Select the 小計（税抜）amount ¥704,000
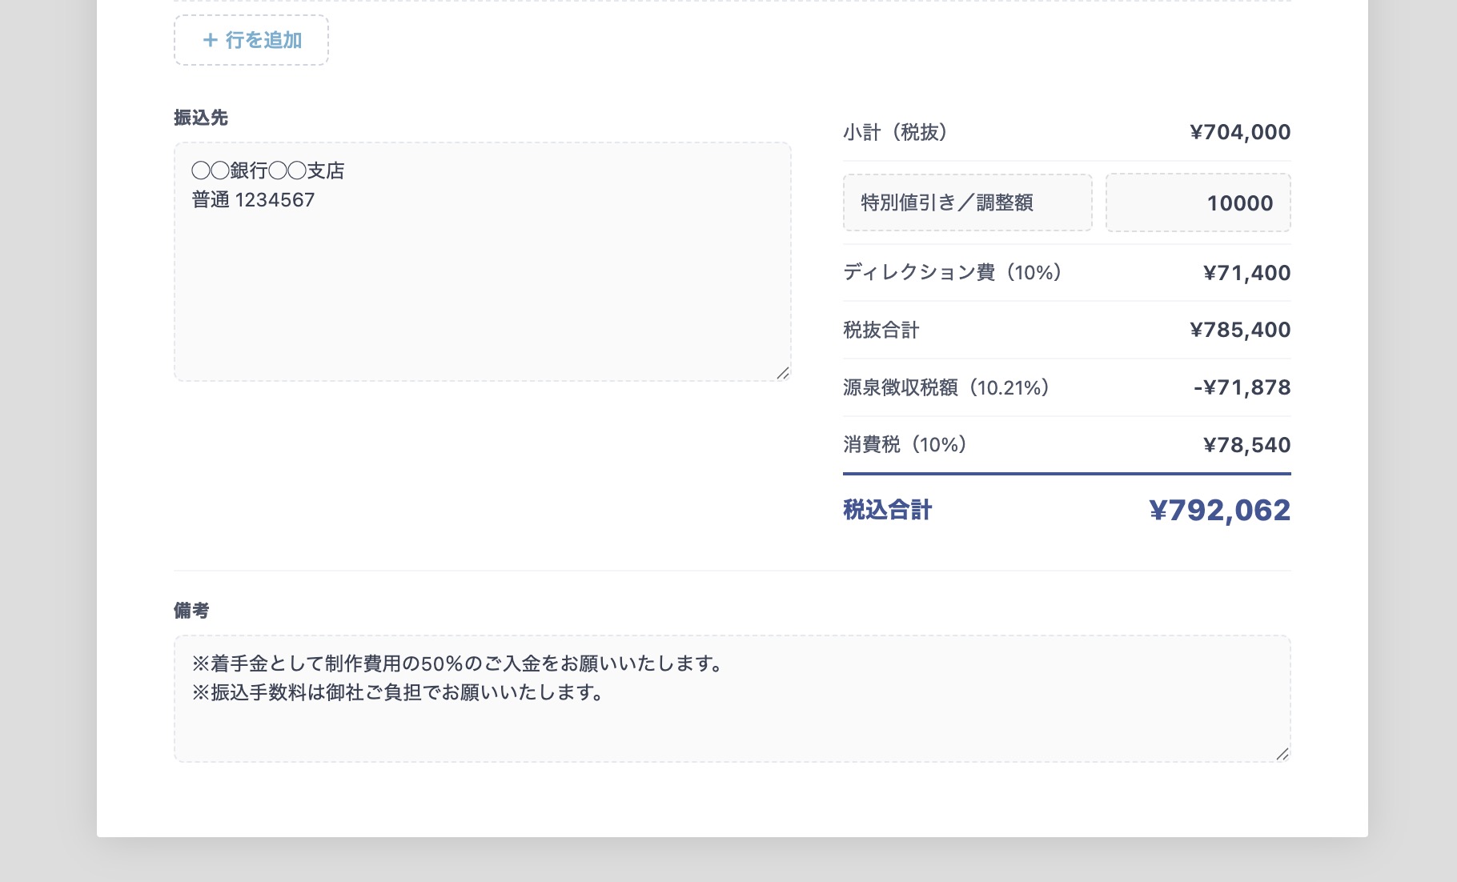The height and width of the screenshot is (882, 1457). point(1240,132)
